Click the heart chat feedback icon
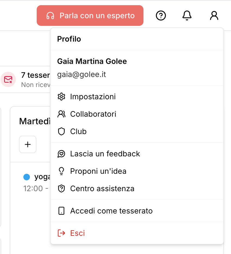The width and height of the screenshot is (231, 254). coord(62,154)
